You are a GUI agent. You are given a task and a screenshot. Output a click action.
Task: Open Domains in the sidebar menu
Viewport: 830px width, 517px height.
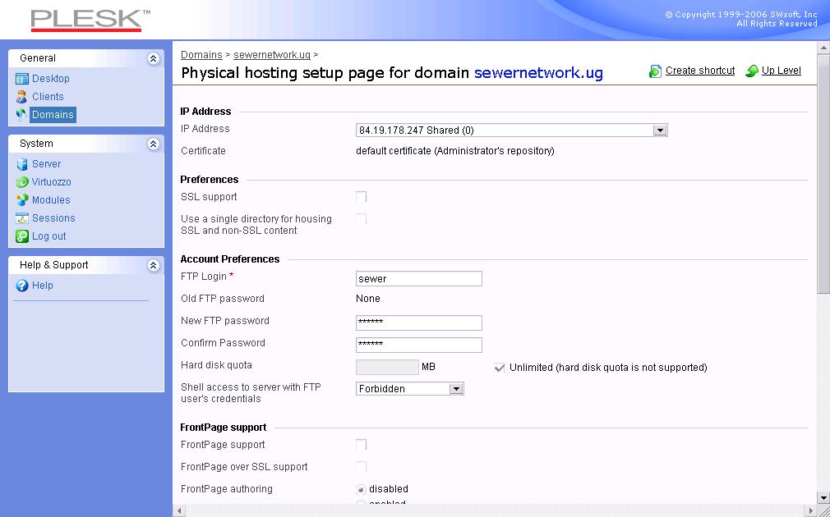click(53, 115)
